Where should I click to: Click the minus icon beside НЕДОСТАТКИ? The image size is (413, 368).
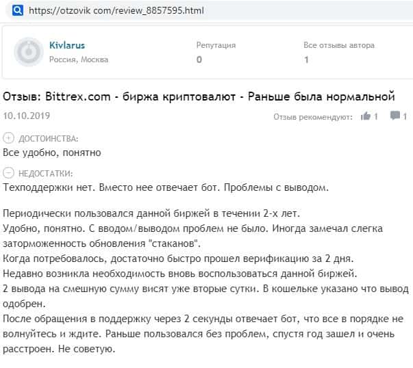(8, 173)
